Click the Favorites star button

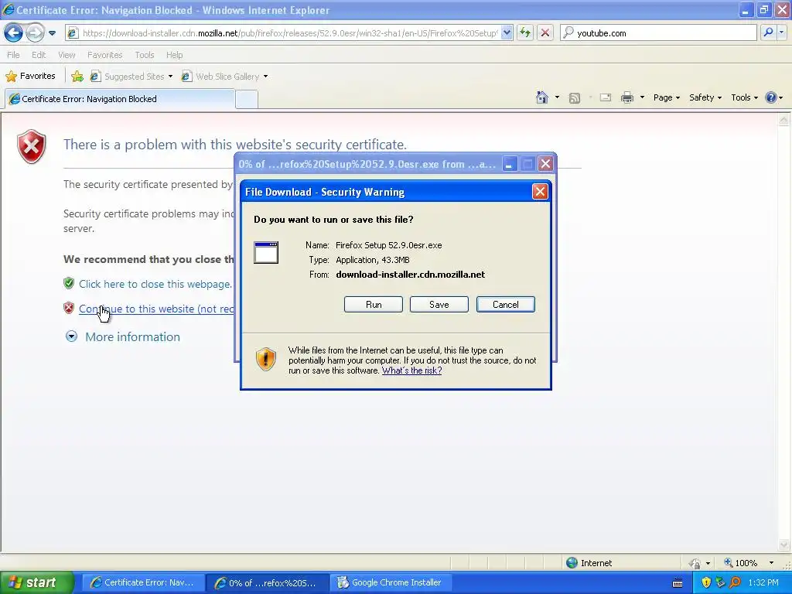pyautogui.click(x=30, y=77)
